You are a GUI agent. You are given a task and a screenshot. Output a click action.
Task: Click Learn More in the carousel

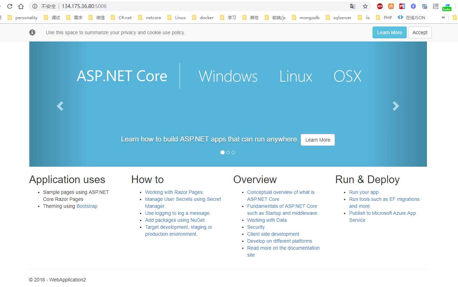click(x=318, y=140)
